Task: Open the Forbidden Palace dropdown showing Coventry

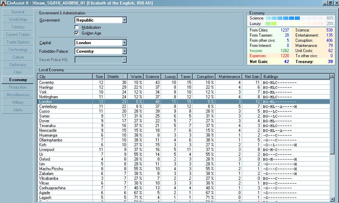Action: pyautogui.click(x=101, y=51)
